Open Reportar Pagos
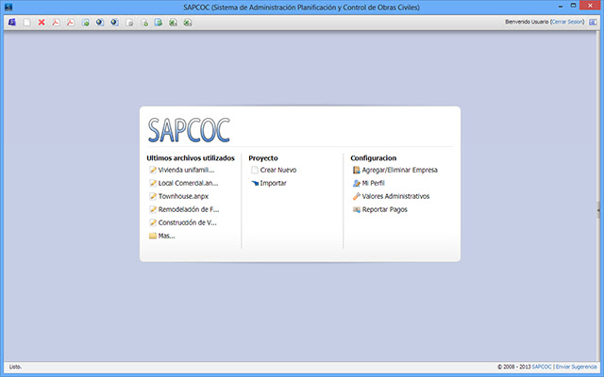This screenshot has width=604, height=377. click(385, 209)
